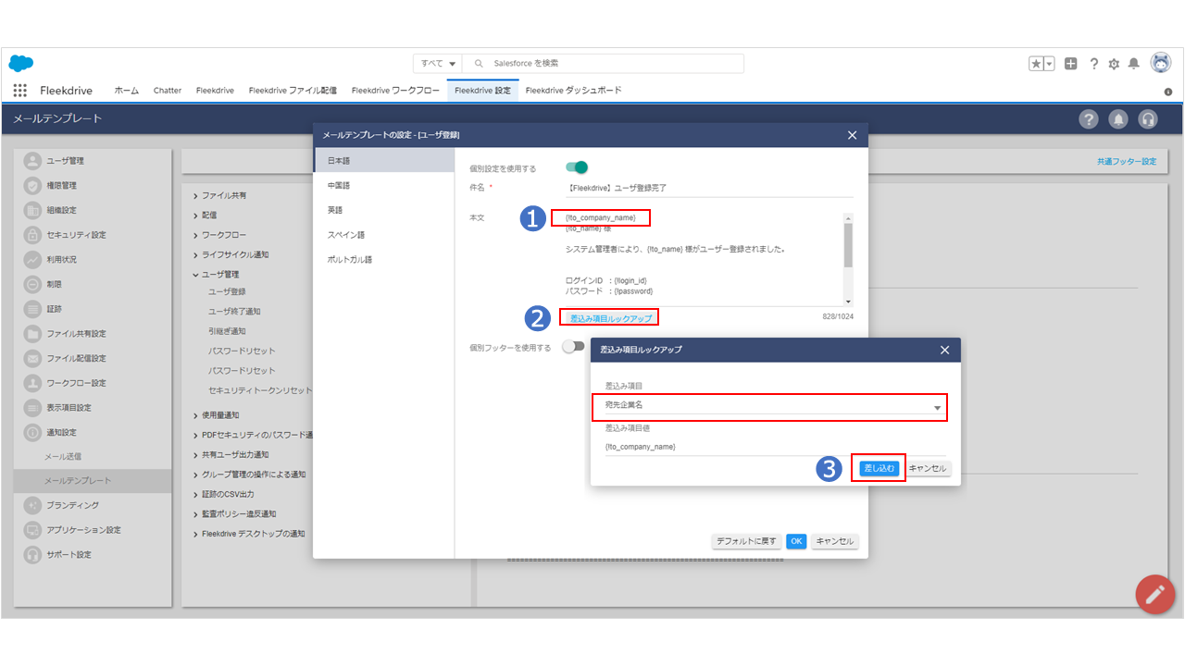Click キャンセル in the lookup dialog
This screenshot has height=666, width=1185.
(x=928, y=469)
